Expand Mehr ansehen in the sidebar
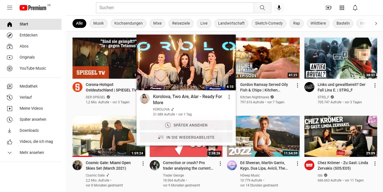 31,152
